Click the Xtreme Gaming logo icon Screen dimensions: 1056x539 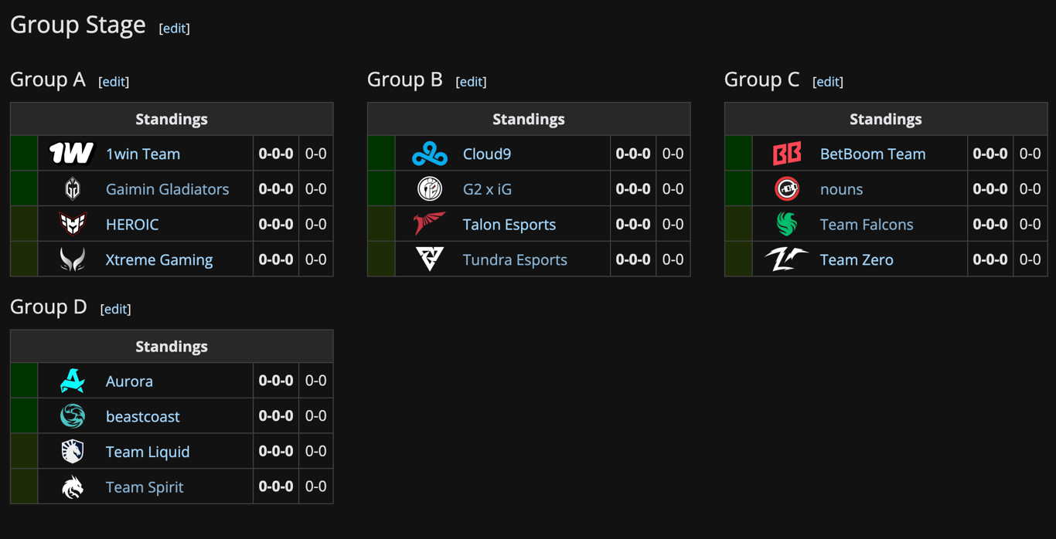73,259
